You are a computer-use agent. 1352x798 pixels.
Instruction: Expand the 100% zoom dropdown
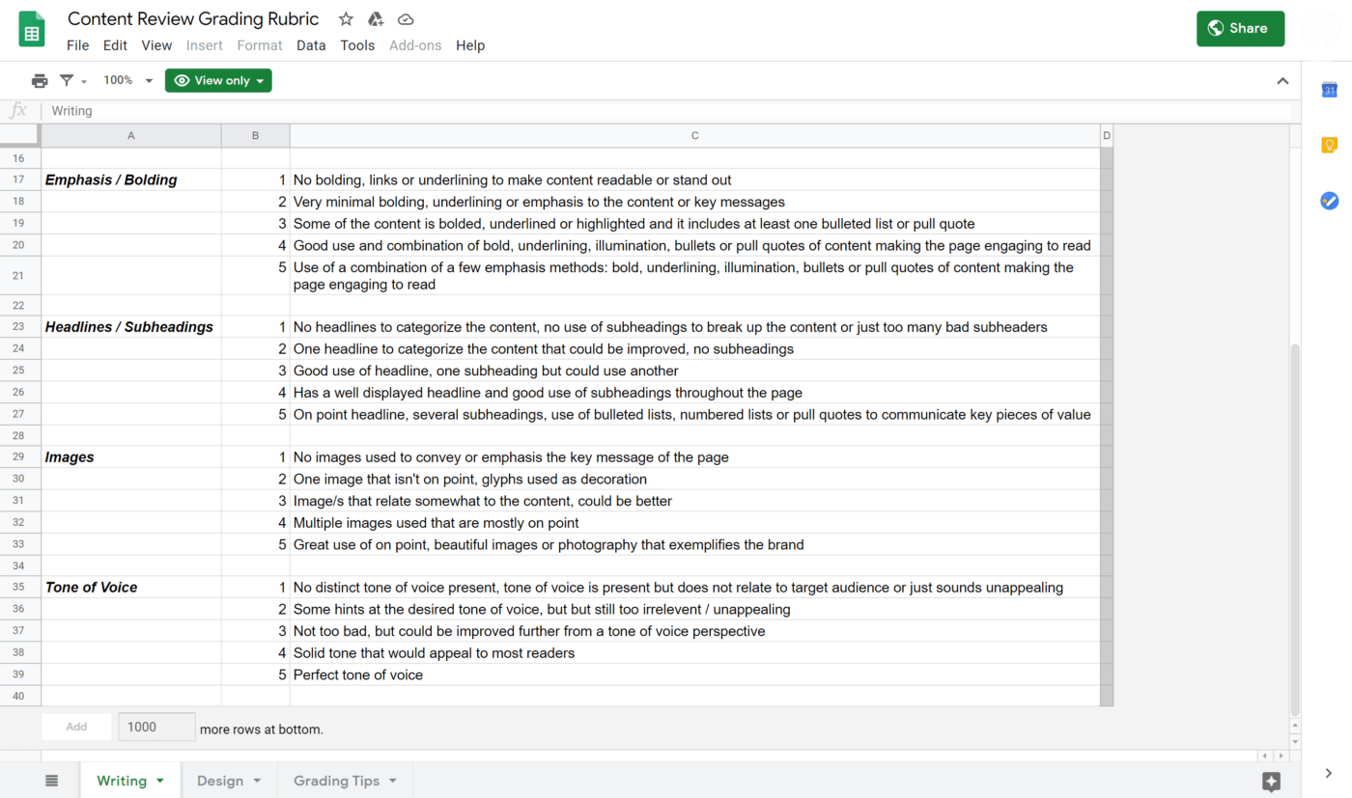pos(128,81)
